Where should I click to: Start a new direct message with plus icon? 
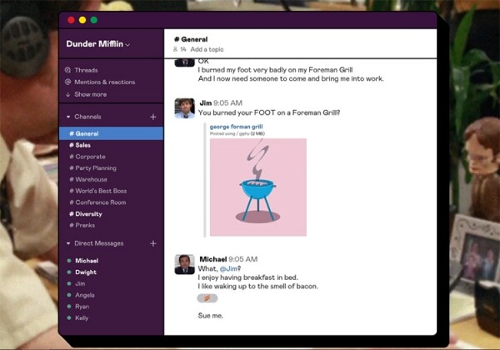click(152, 243)
